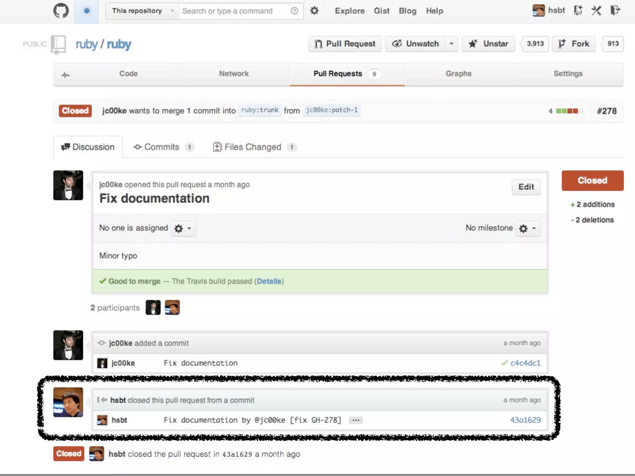Open Gist in top navigation
This screenshot has height=476, width=635.
pyautogui.click(x=382, y=11)
